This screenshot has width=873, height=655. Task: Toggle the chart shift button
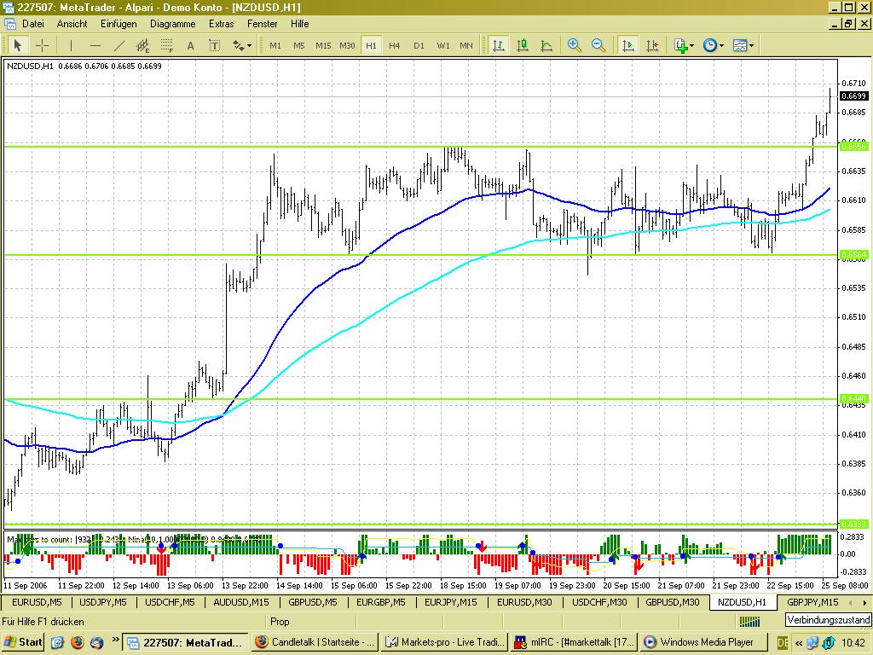(651, 45)
